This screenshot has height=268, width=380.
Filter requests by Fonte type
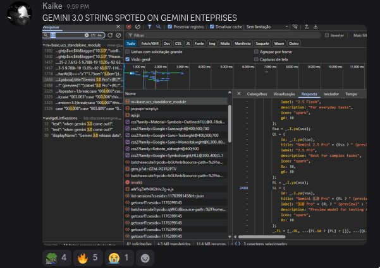199,44
